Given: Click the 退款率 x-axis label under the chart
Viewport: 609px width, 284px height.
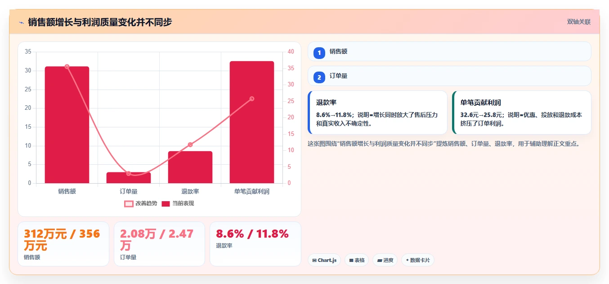Looking at the screenshot, I should (x=190, y=191).
